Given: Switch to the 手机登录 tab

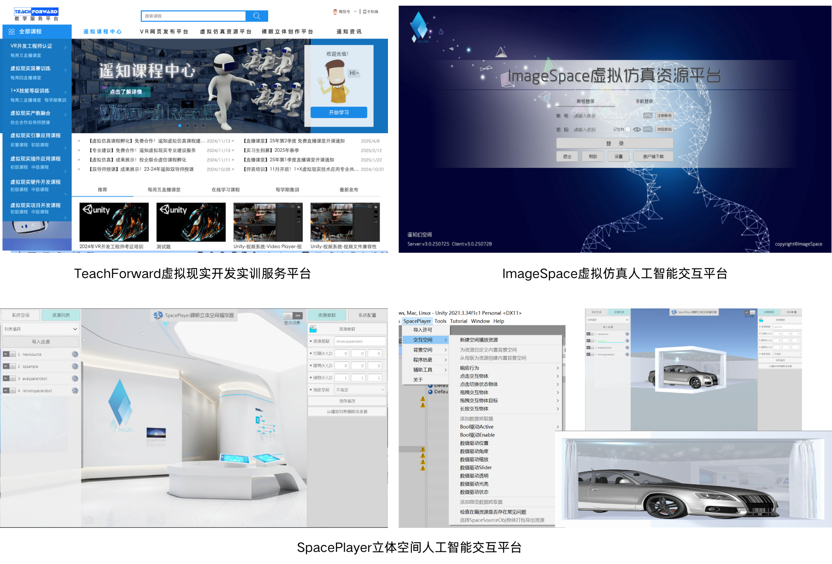Looking at the screenshot, I should click(x=644, y=101).
